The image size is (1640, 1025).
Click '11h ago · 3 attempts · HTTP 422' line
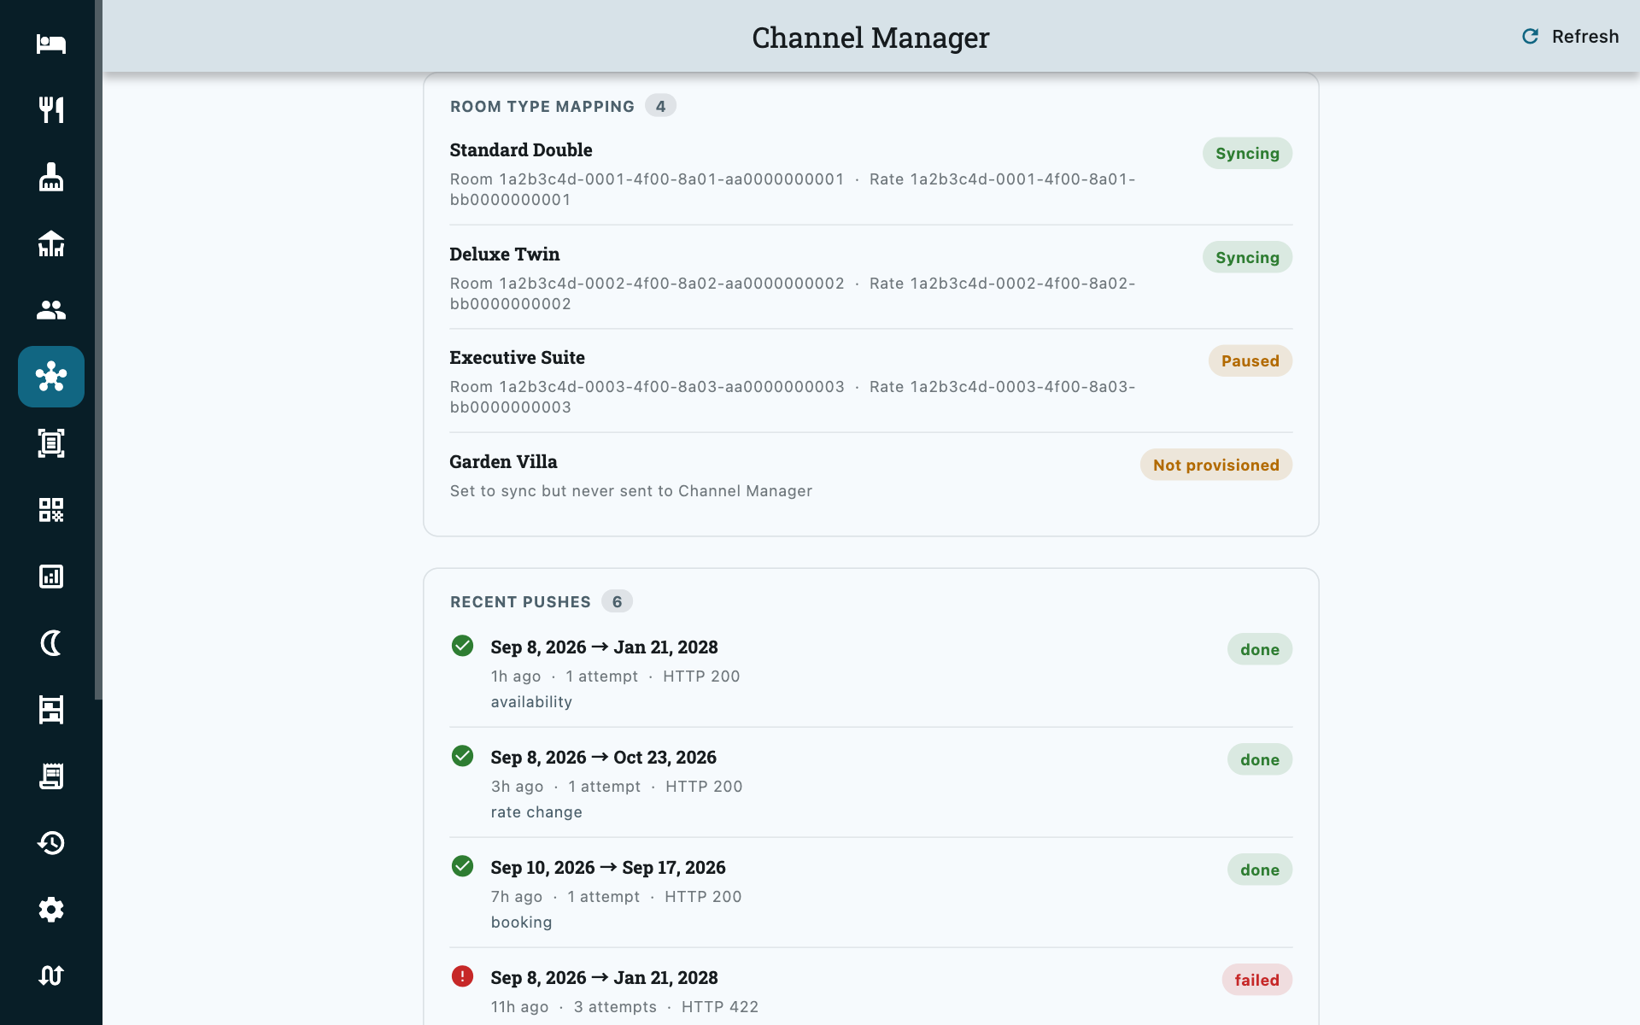[624, 1007]
